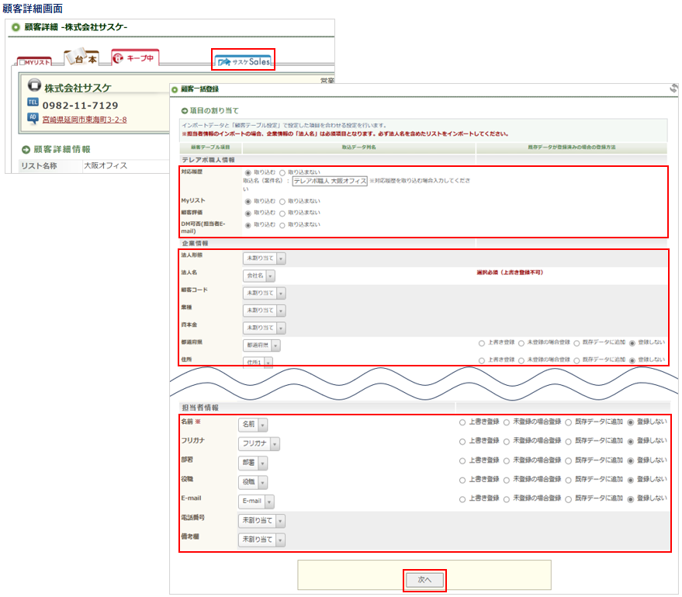
Task: Open the 住所 dropdown showing 住所1
Action: click(x=258, y=362)
